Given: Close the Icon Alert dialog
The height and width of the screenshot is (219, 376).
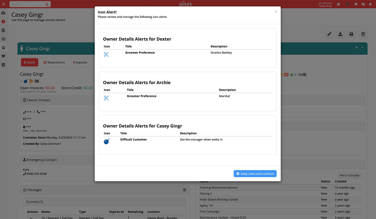Looking at the screenshot, I should (276, 12).
